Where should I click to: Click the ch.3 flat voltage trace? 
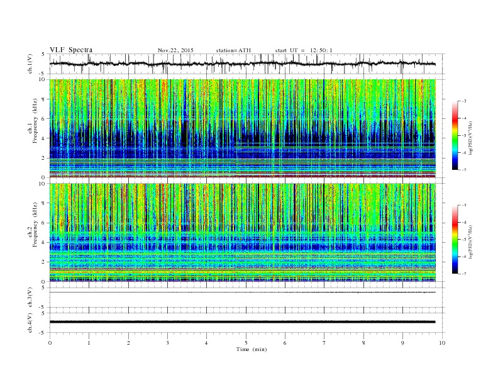click(243, 293)
